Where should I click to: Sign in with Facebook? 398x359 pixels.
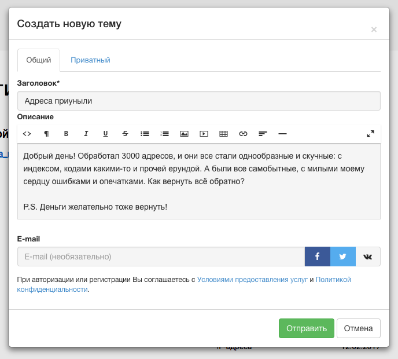[318, 257]
